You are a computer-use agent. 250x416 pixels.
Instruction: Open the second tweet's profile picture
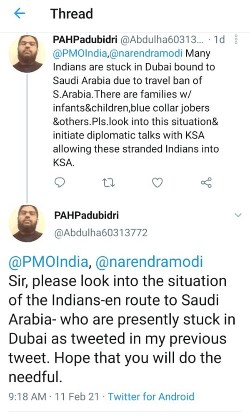click(27, 224)
